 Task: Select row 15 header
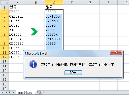click(5, 70)
